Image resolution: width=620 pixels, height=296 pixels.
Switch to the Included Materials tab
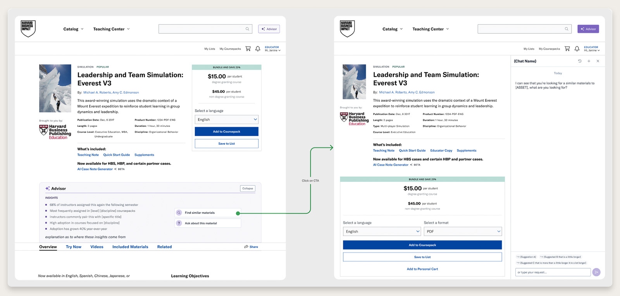point(130,247)
